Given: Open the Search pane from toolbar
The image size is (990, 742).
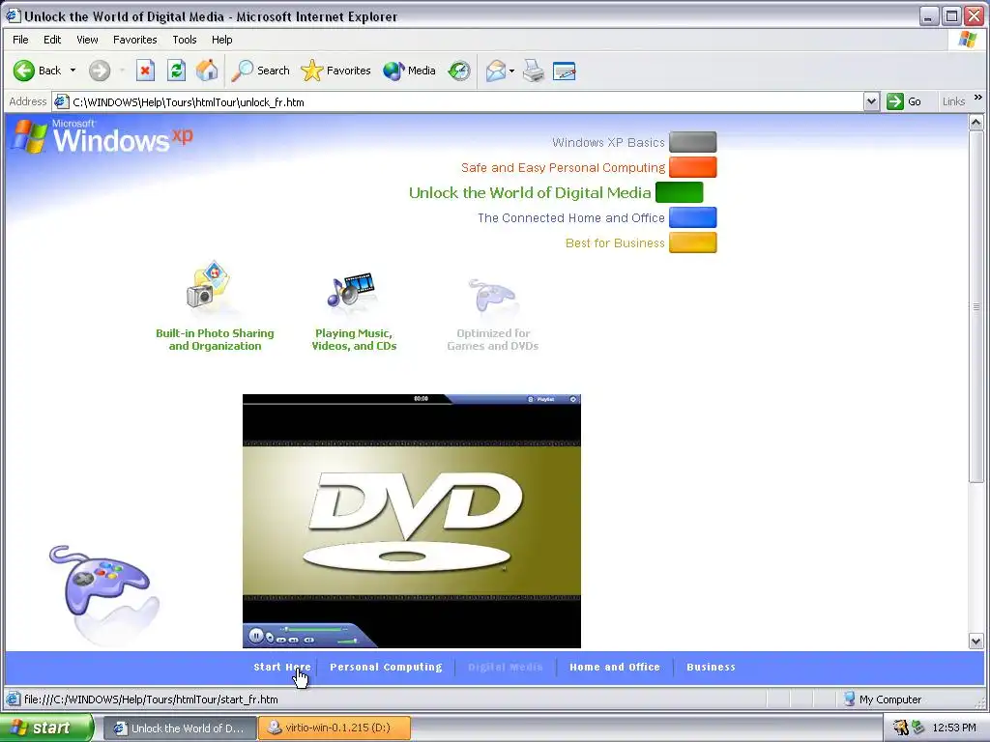Looking at the screenshot, I should (260, 71).
